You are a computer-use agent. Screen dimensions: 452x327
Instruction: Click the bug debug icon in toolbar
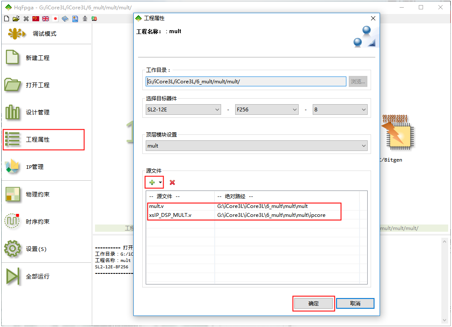coord(85,19)
